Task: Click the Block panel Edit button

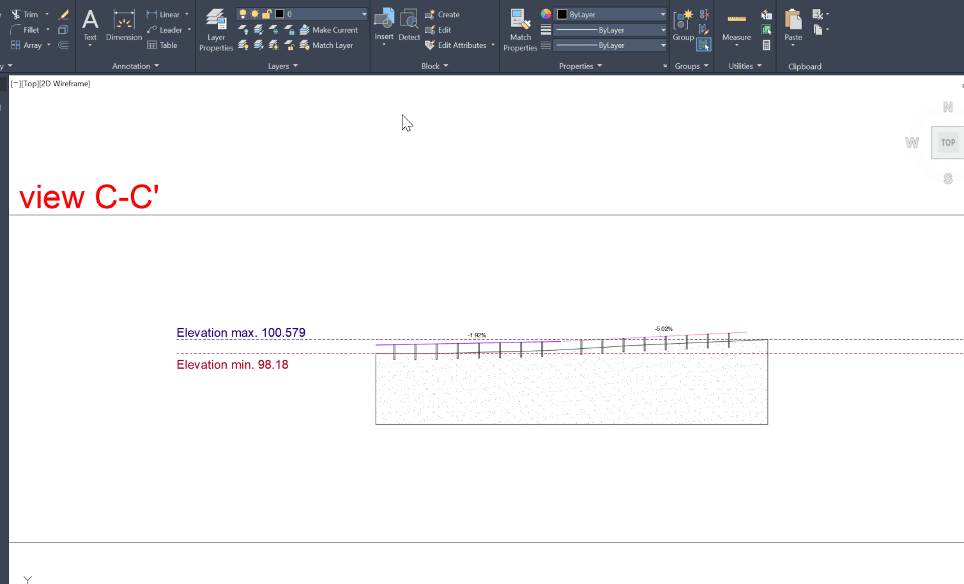Action: click(x=438, y=29)
